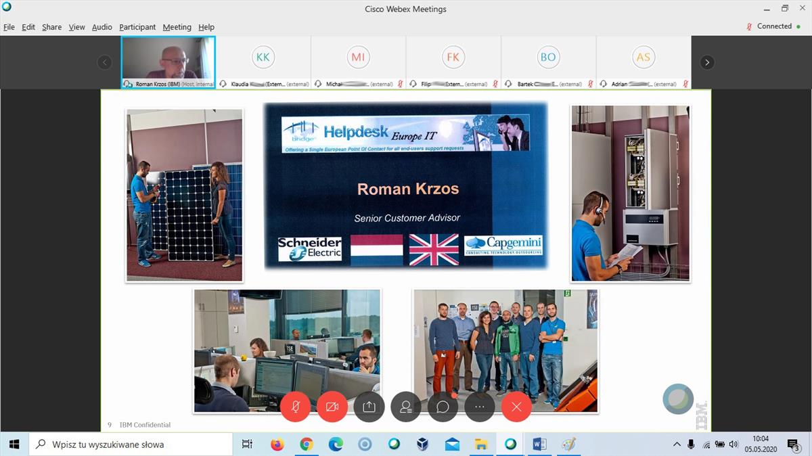This screenshot has height=456, width=812.
Task: Open the View menu
Action: (76, 27)
